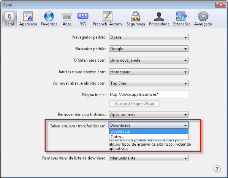Open the Geral preferences pane
This screenshot has height=178, width=228.
[9, 19]
